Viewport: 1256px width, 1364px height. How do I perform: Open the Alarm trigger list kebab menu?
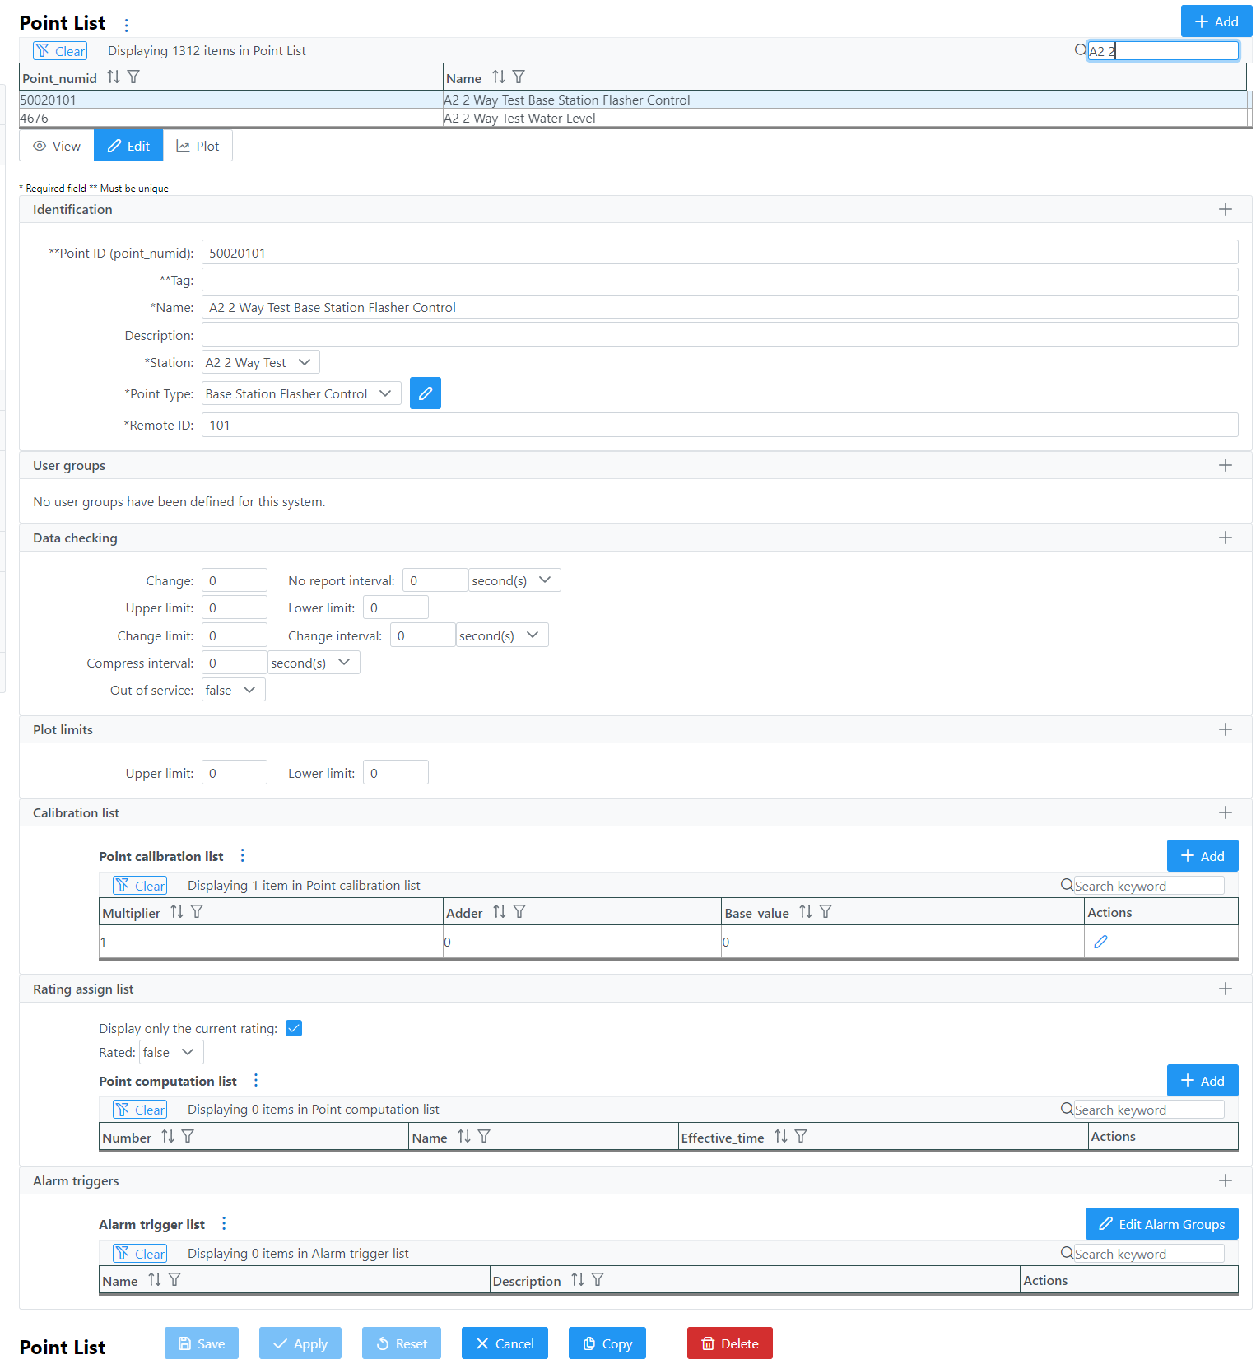point(224,1224)
